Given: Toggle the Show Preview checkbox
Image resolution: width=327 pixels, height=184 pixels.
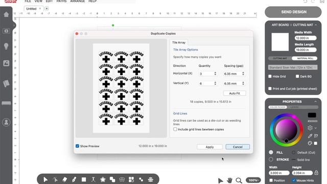Looking at the screenshot, I should (77, 146).
